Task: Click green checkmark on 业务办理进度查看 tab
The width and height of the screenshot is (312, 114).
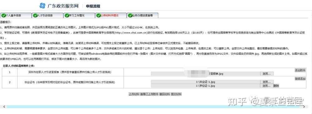Action: [x=130, y=16]
